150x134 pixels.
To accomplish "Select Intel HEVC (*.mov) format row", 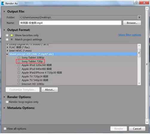I will (x=20, y=51).
